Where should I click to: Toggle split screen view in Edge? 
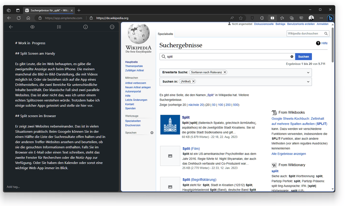(272, 18)
